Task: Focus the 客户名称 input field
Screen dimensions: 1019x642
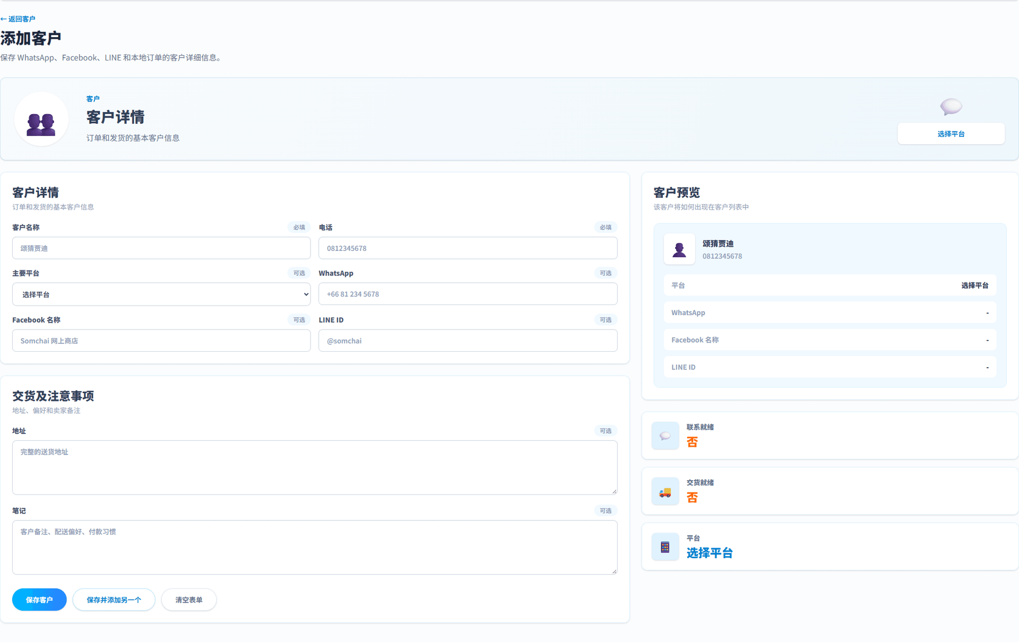Action: [x=161, y=248]
